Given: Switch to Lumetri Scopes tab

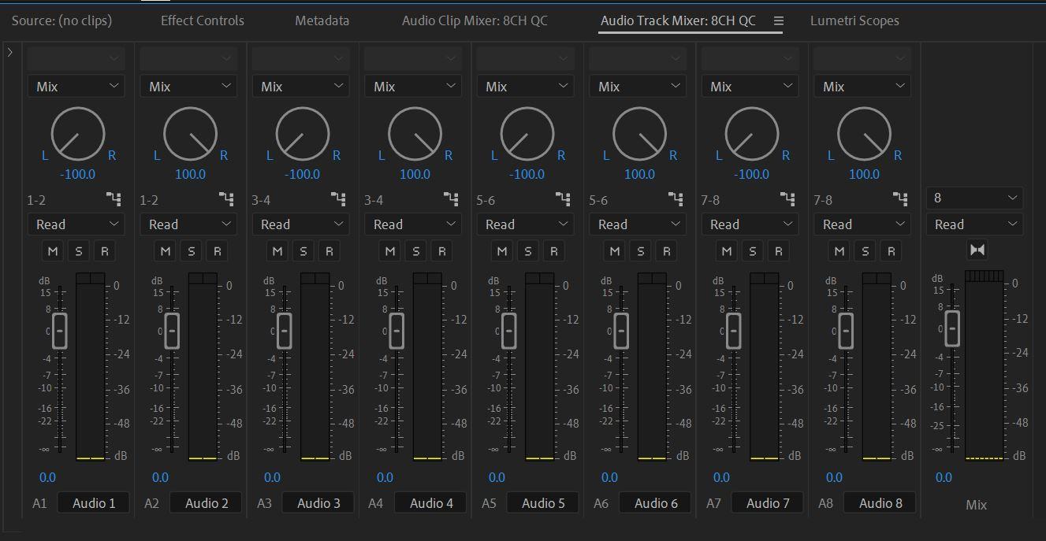Looking at the screenshot, I should (x=854, y=21).
